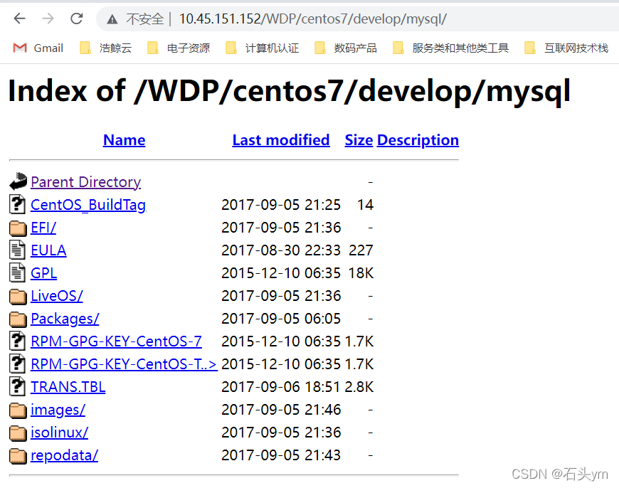Open the TRANS.TBL file
Viewport: 619px width, 488px height.
(x=68, y=387)
